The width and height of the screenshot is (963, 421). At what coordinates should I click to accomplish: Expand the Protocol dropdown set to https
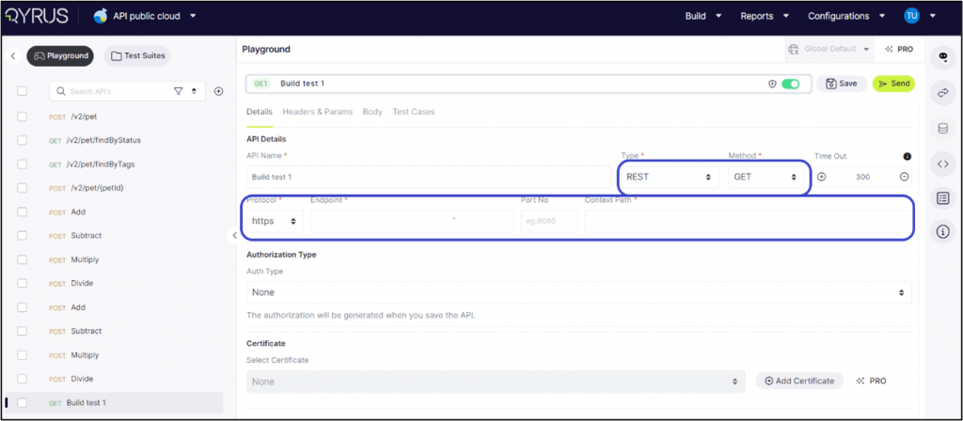(274, 221)
